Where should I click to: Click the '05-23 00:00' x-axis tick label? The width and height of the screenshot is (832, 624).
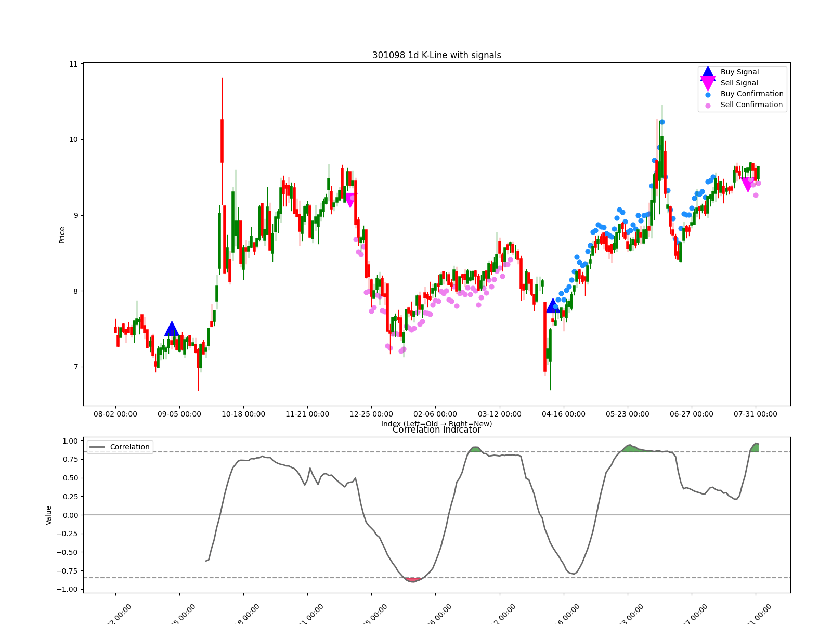point(628,414)
